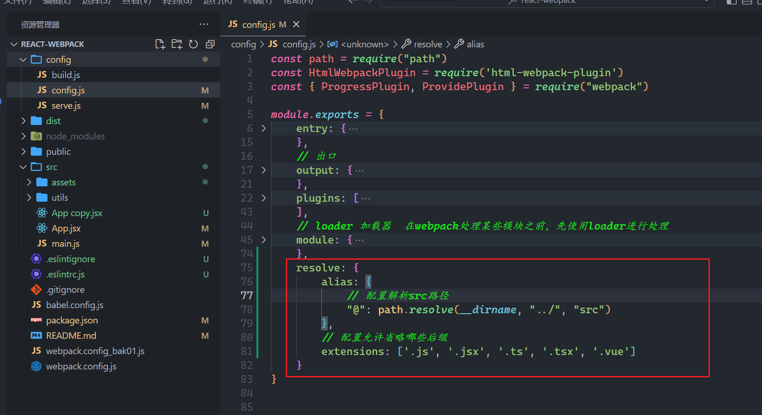
Task: Click the webpack icon beside webpack.config.js
Action: [x=36, y=366]
